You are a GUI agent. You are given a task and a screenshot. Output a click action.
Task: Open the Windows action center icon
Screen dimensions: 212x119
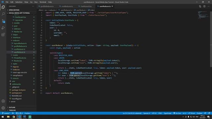click(x=208, y=117)
